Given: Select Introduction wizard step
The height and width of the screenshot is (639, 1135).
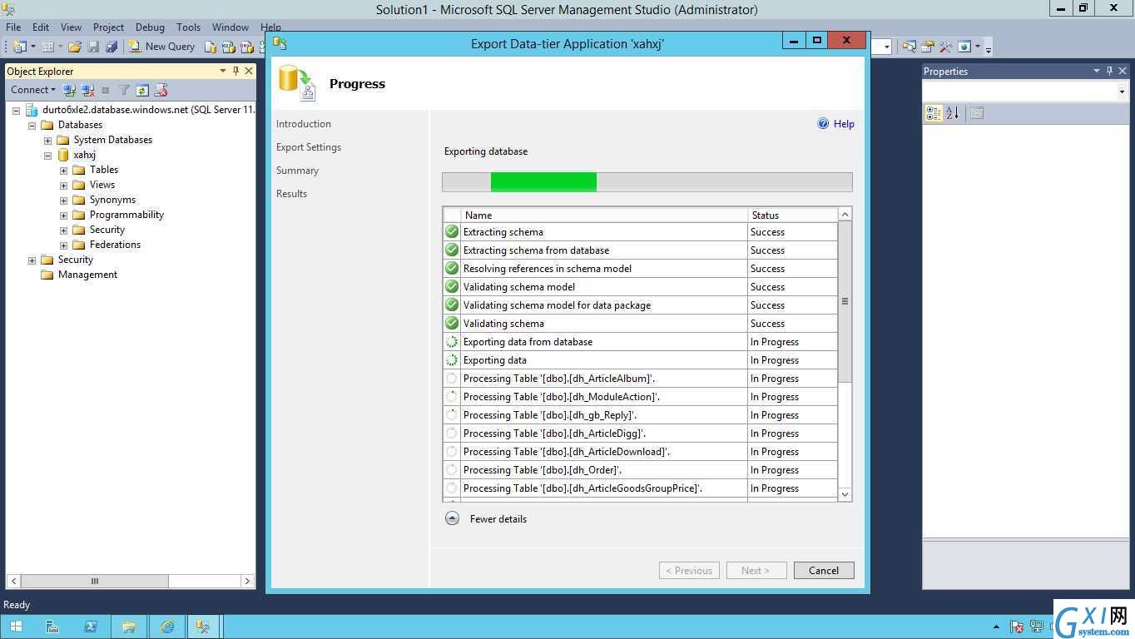Looking at the screenshot, I should tap(304, 124).
